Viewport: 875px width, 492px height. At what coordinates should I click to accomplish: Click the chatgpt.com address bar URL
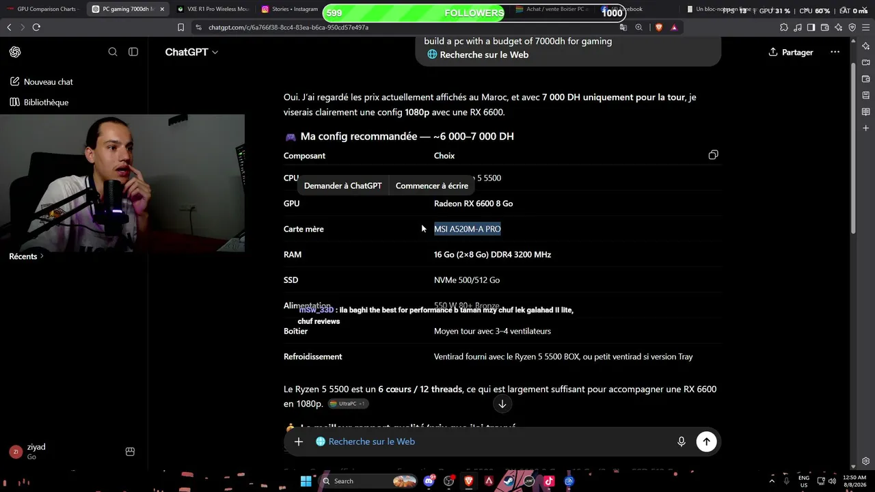(x=288, y=27)
